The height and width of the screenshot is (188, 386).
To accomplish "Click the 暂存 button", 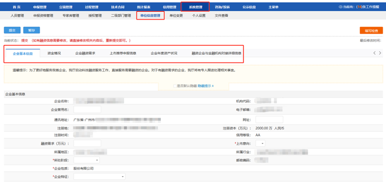I will (32, 30).
